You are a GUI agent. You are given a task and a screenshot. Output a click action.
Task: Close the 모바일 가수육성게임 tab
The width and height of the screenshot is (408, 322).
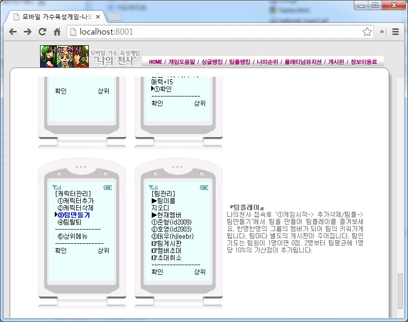[98, 16]
